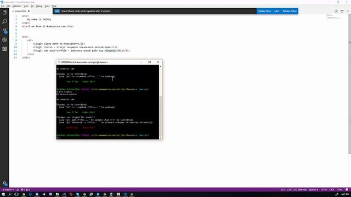Open errors and warnings count in status bar

point(25,190)
